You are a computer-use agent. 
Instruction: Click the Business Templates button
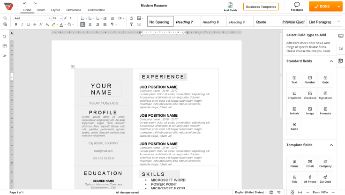tap(261, 7)
